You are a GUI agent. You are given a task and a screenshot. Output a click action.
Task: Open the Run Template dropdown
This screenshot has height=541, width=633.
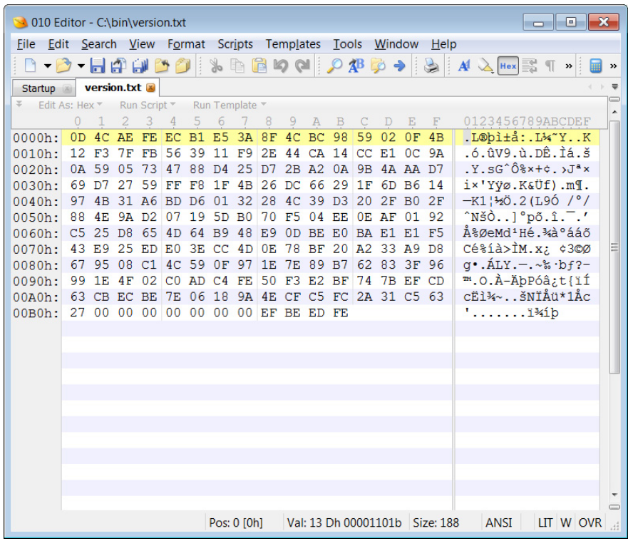tap(230, 105)
